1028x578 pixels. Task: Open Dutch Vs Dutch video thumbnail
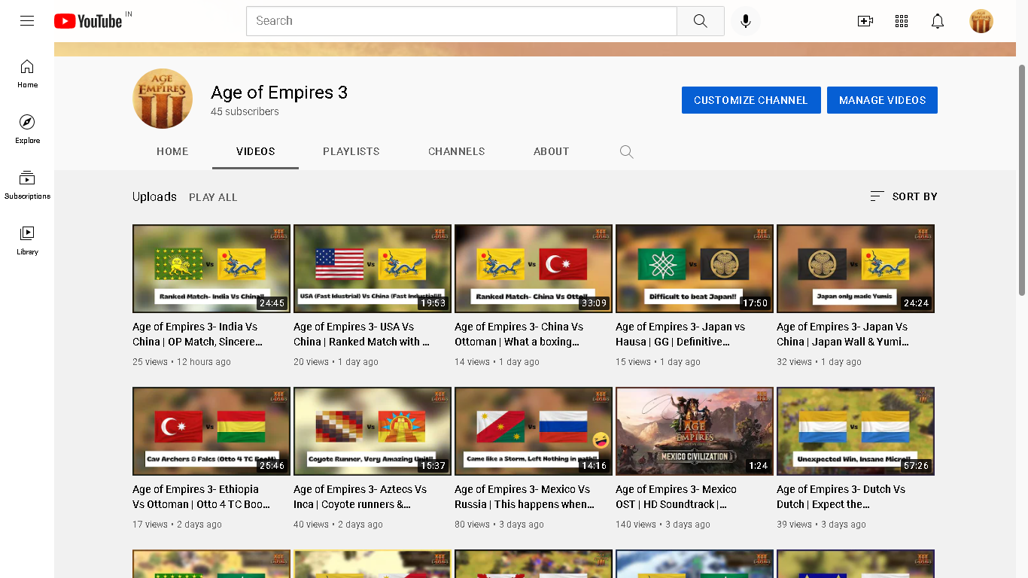click(856, 431)
